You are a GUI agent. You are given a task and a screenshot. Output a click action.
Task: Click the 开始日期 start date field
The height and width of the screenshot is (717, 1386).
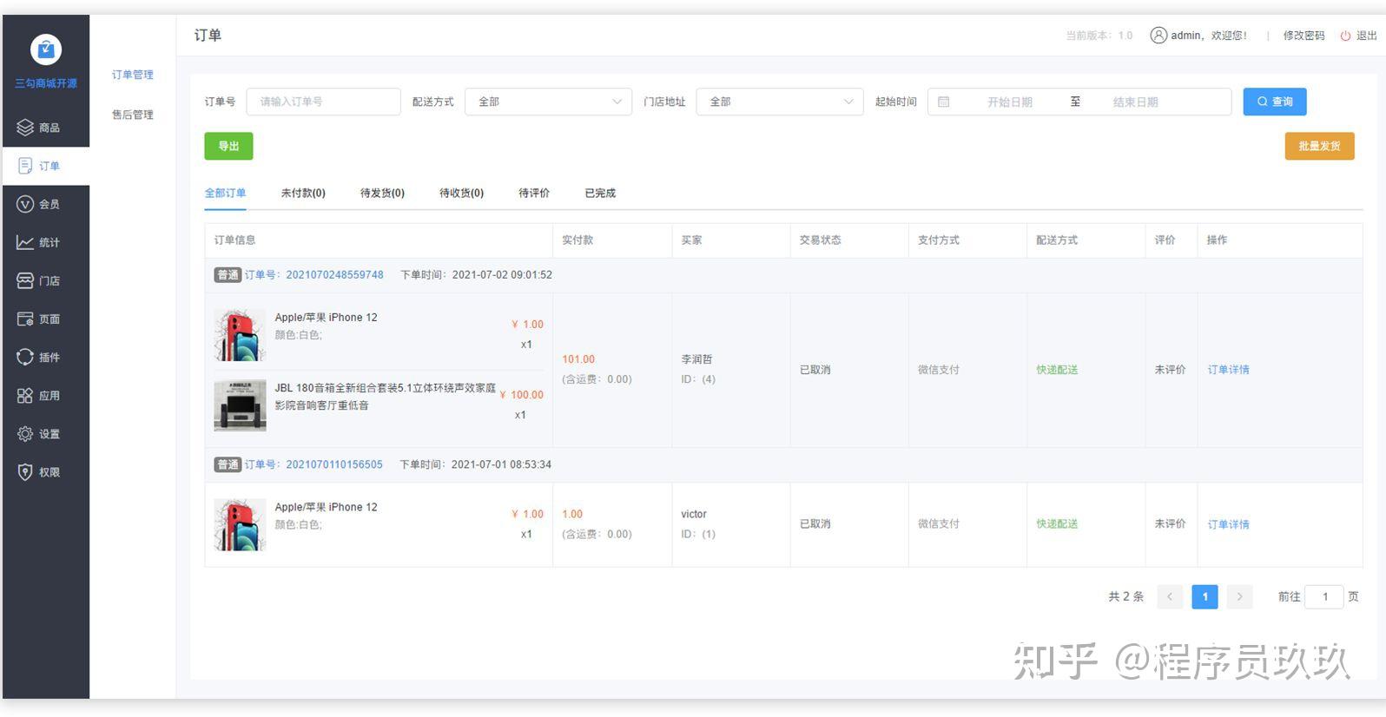1009,102
